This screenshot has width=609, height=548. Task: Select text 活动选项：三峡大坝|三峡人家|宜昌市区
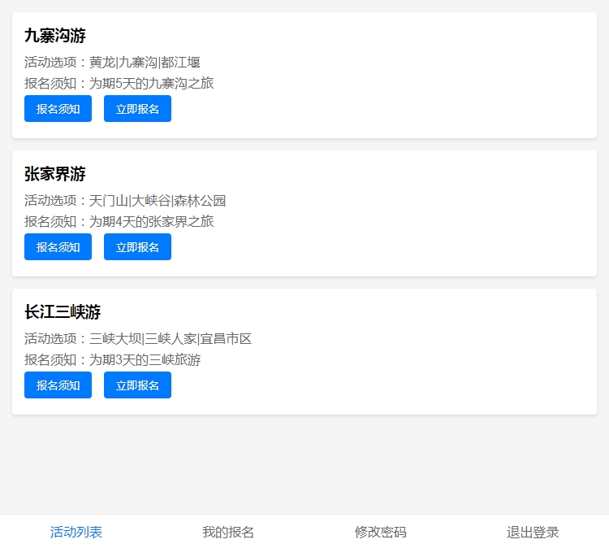tap(138, 338)
